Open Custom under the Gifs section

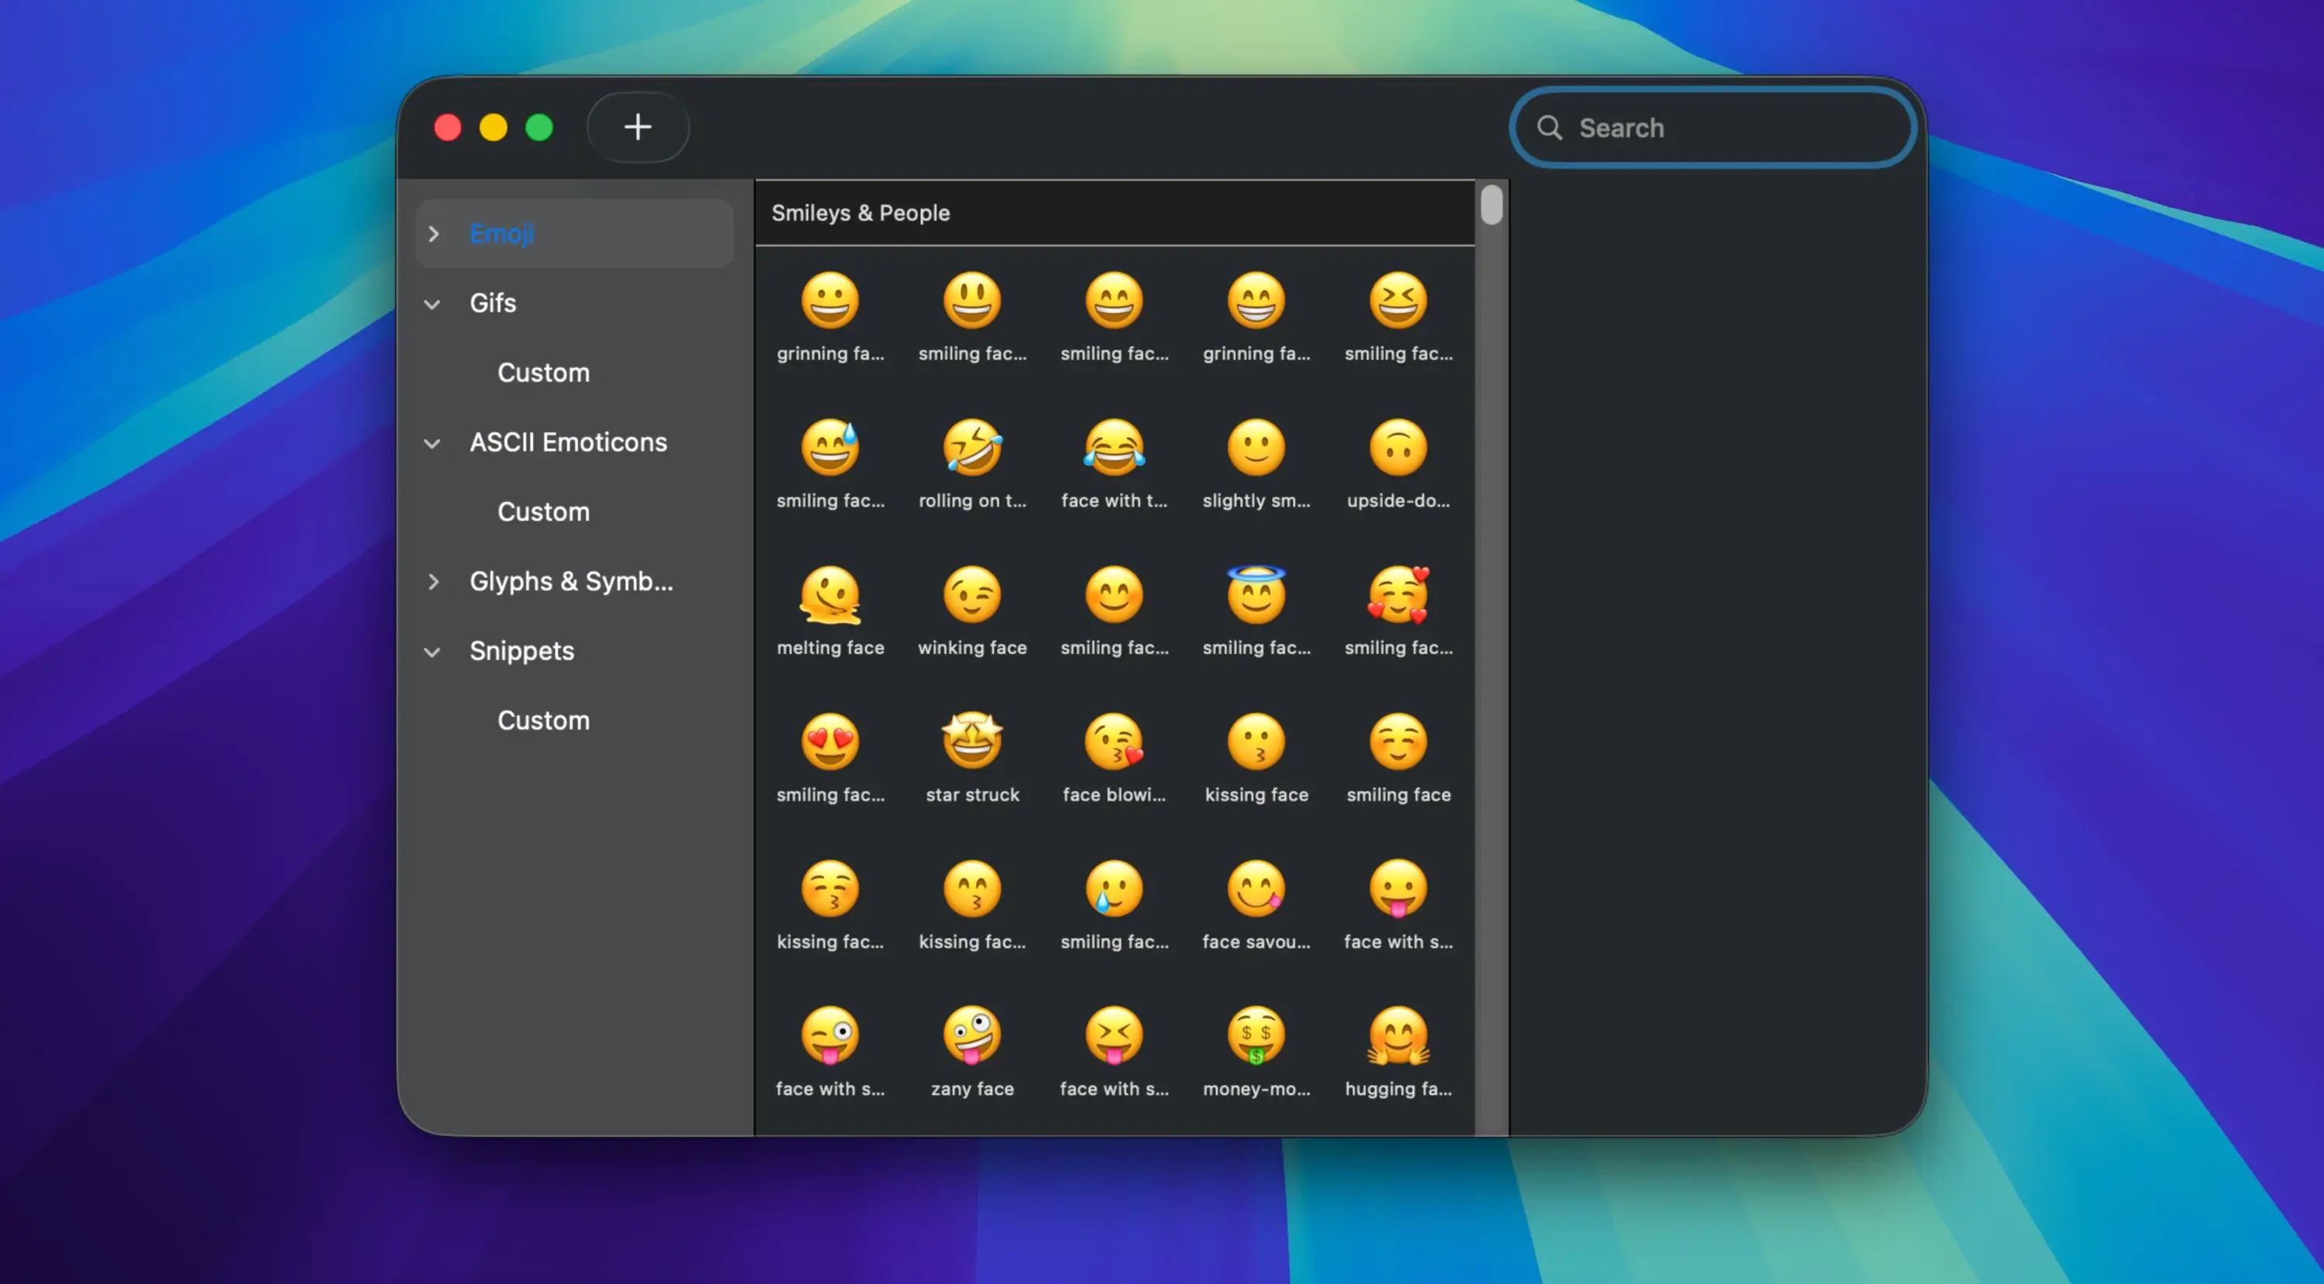click(x=543, y=372)
